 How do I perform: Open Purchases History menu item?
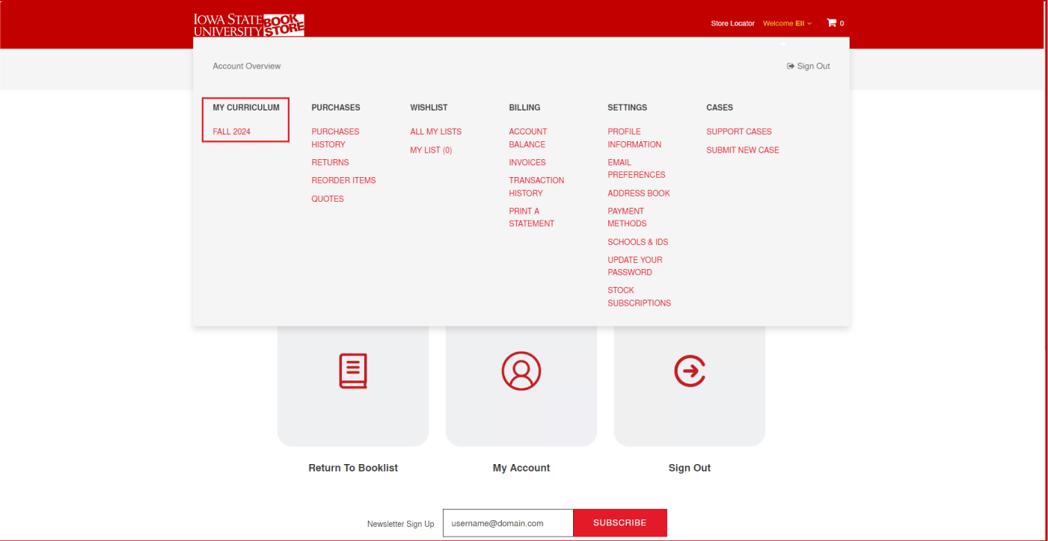(x=335, y=137)
